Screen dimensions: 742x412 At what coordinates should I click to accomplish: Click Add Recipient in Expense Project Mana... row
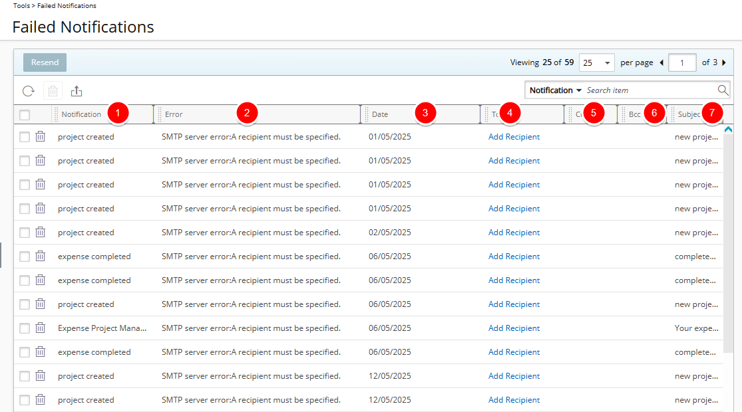tap(514, 328)
